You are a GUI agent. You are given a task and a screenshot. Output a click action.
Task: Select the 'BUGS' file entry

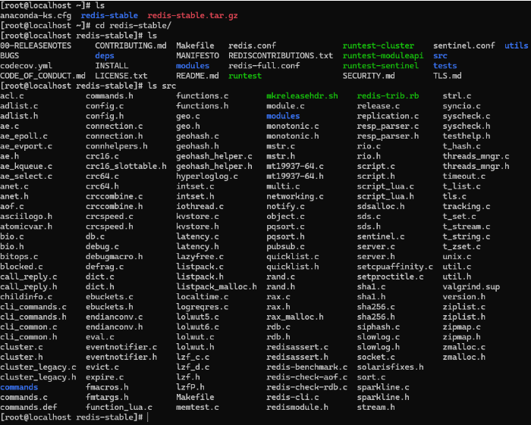coord(9,55)
